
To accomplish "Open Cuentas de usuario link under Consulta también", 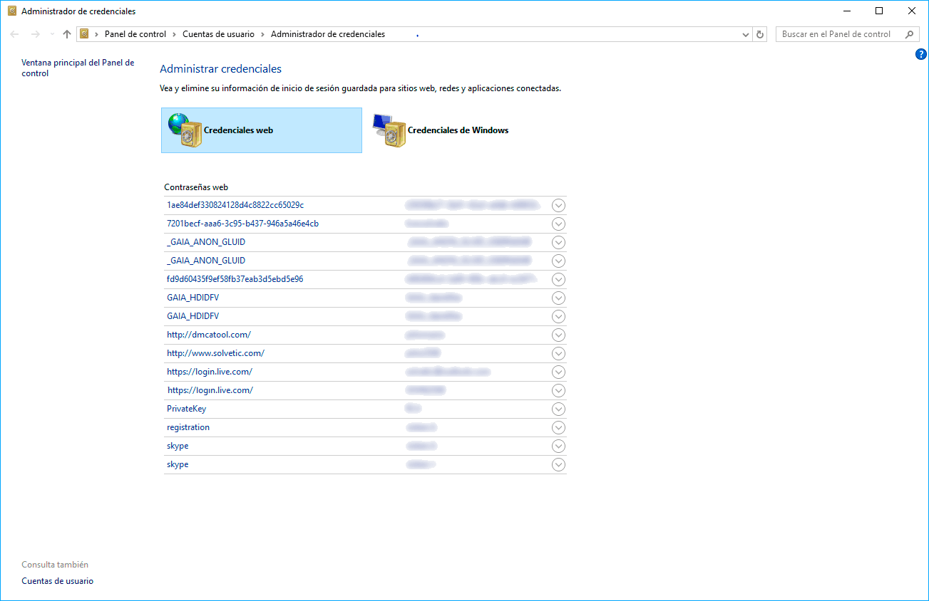I will 58,581.
